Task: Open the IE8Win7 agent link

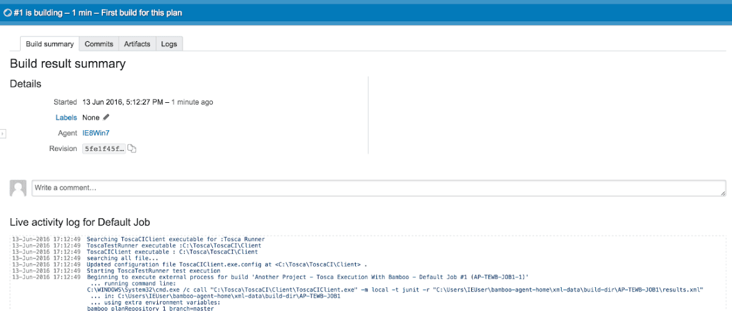Action: click(x=95, y=133)
